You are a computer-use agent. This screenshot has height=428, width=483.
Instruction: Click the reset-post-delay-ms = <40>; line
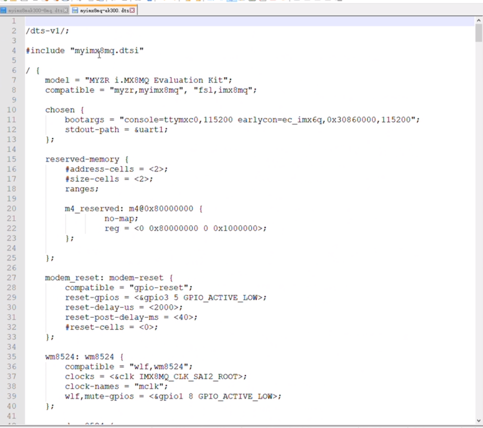131,317
